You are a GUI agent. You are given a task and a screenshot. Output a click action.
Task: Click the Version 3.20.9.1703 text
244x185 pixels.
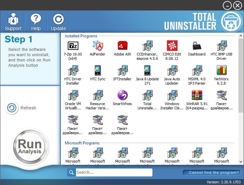[x=224, y=182]
